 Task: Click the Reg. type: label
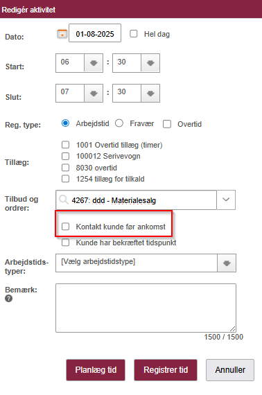[23, 125]
